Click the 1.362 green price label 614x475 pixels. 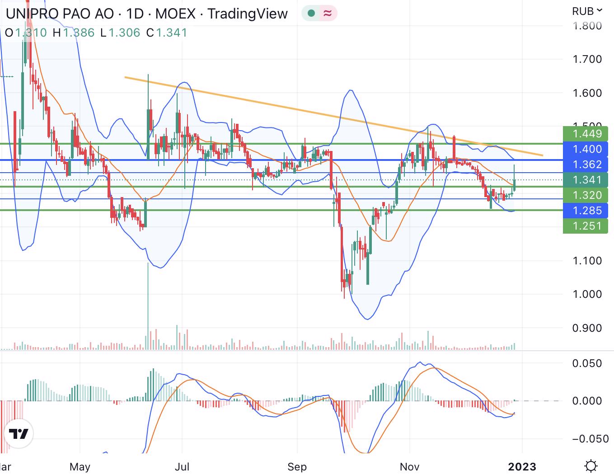tap(586, 164)
